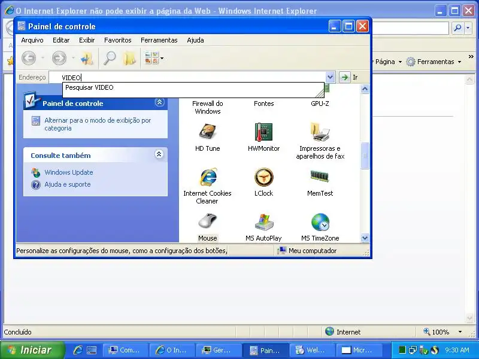The width and height of the screenshot is (479, 359).
Task: Open the Back button history dropdown
Action: tap(43, 57)
